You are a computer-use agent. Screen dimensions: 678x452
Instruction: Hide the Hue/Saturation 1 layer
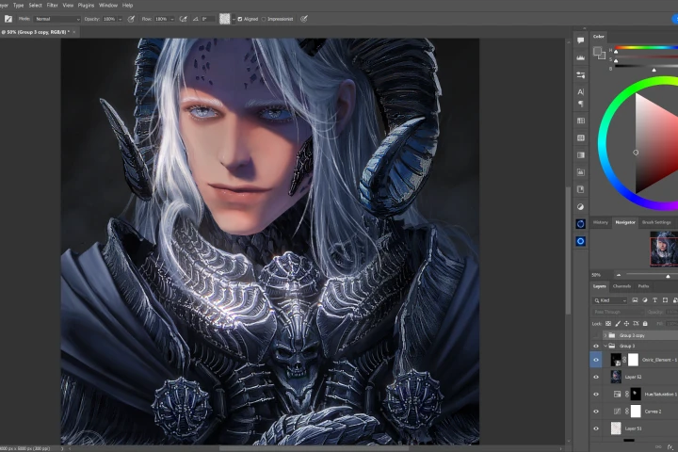click(596, 395)
